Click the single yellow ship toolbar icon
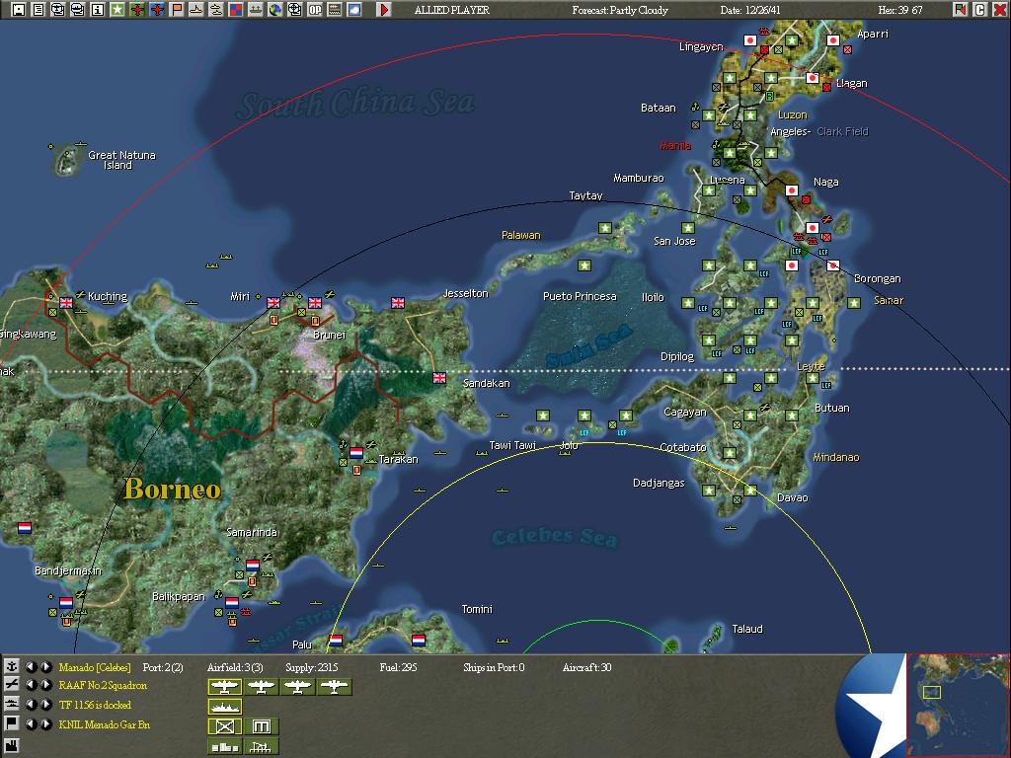 pos(196,10)
